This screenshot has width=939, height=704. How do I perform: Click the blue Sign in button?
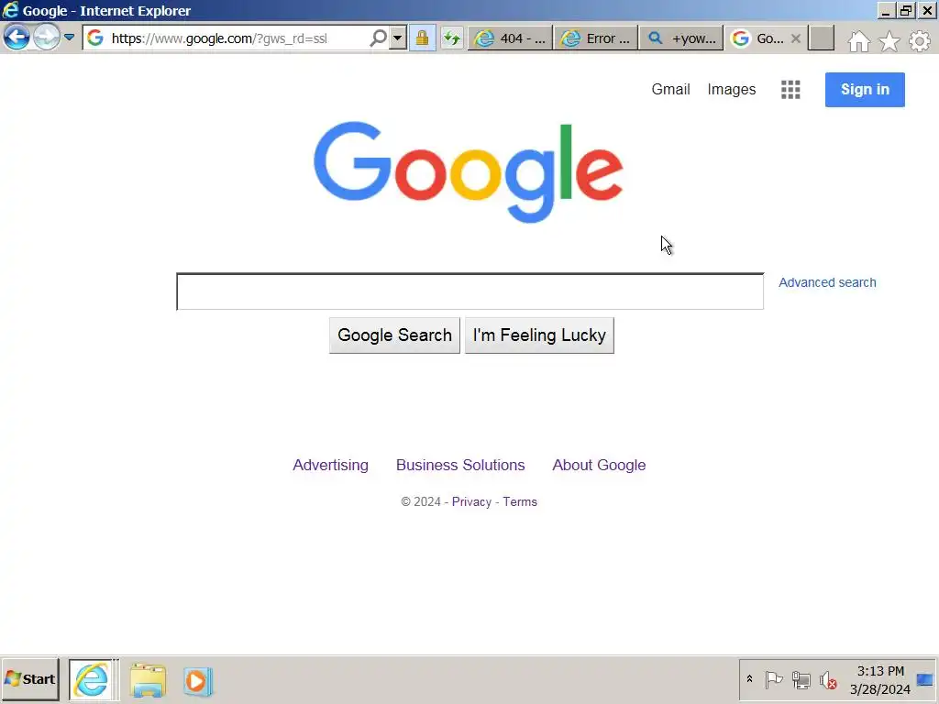click(865, 90)
